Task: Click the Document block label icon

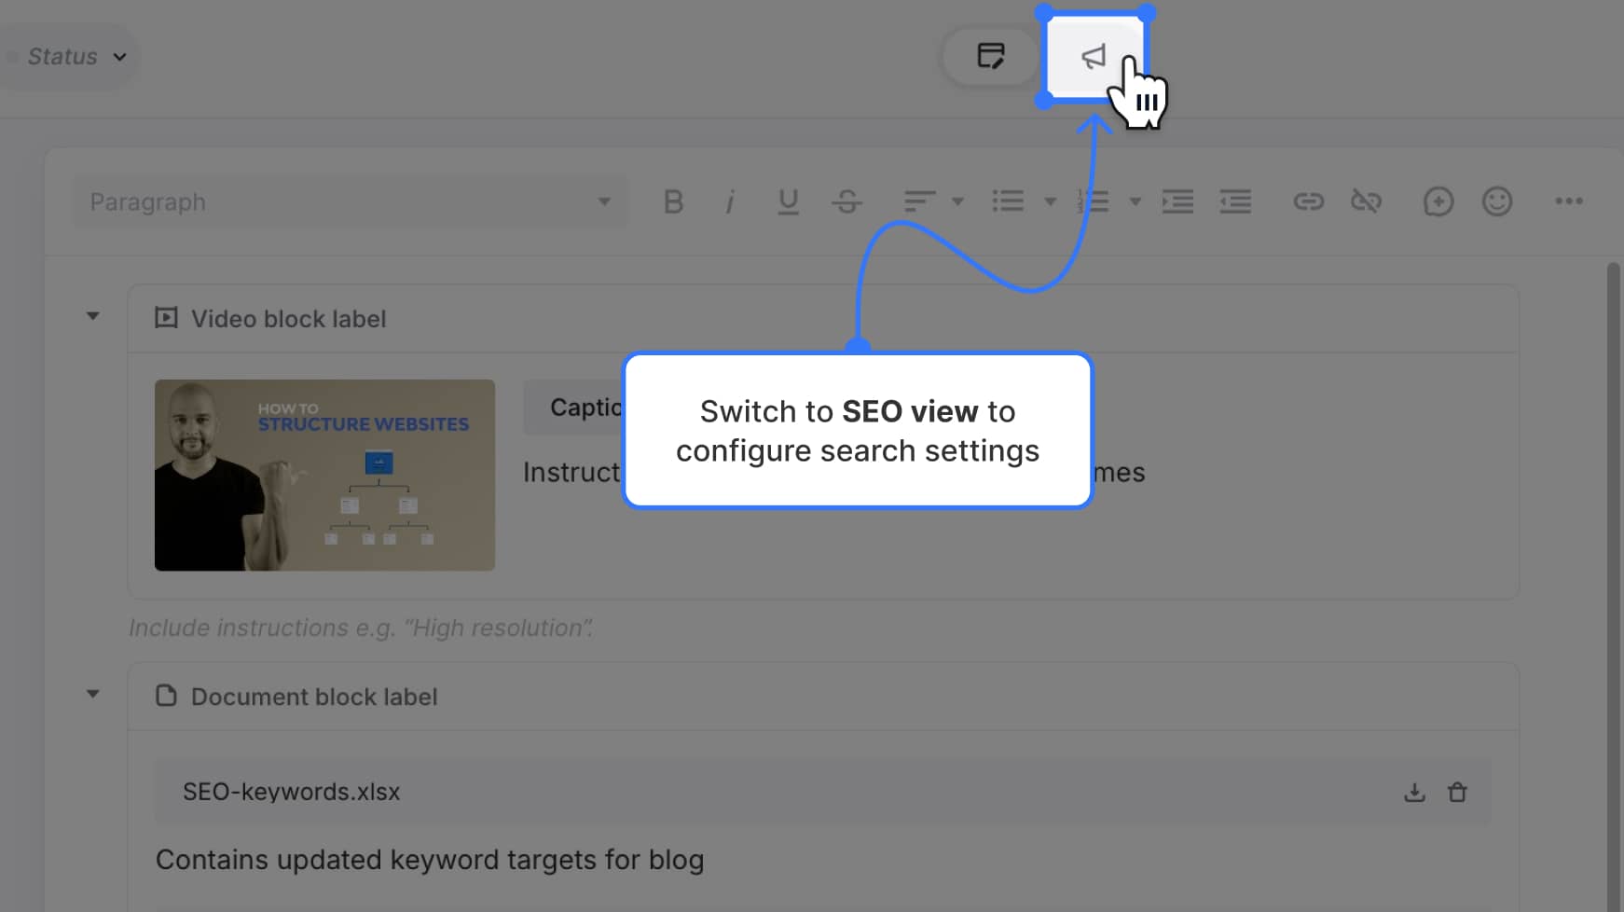Action: (166, 696)
